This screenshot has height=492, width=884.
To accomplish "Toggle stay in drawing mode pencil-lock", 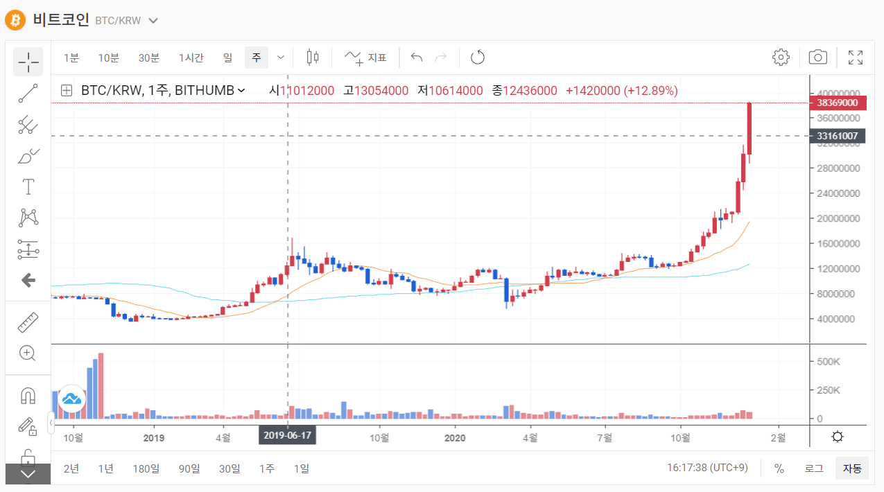I will (x=28, y=426).
